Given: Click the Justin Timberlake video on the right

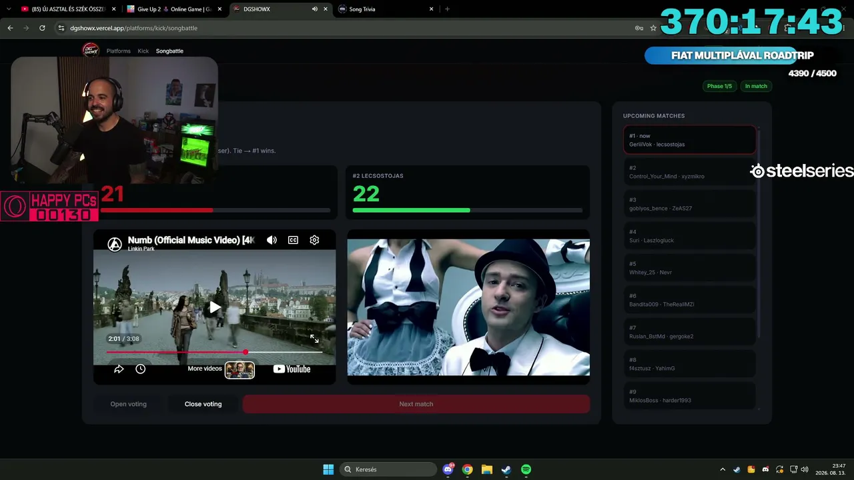Looking at the screenshot, I should click(x=468, y=307).
